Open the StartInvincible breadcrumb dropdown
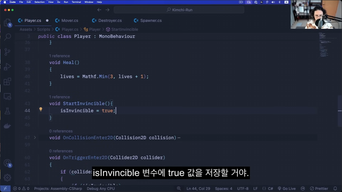 [x=122, y=29]
